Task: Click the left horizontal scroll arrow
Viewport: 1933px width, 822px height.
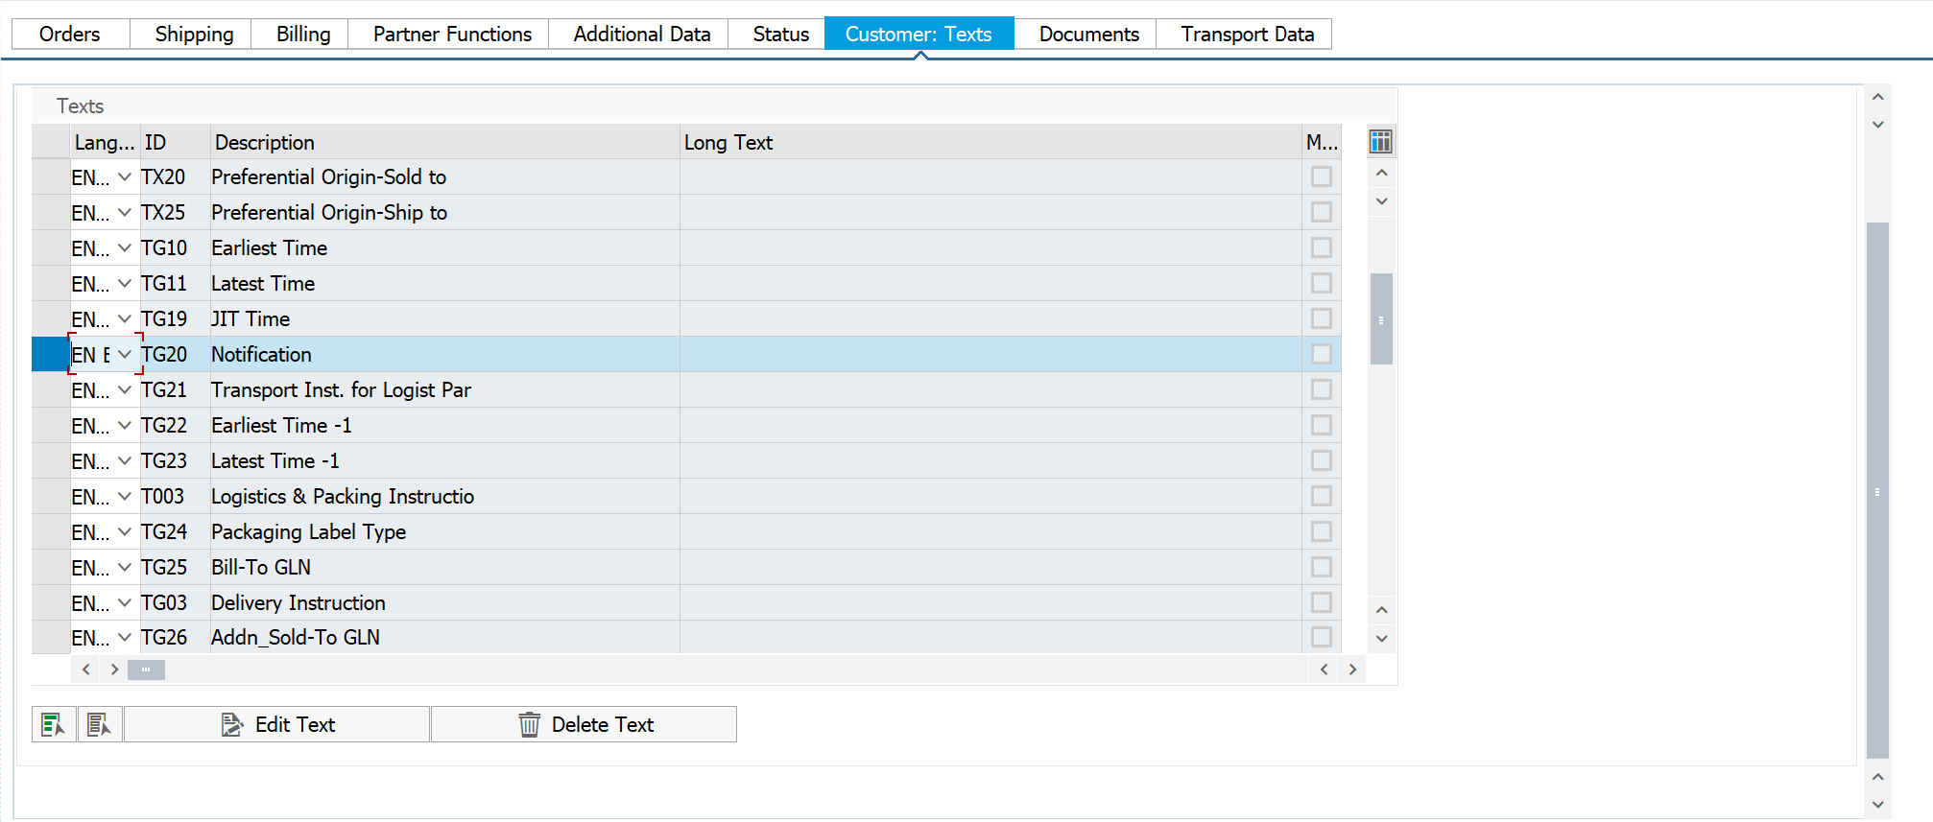Action: click(x=86, y=669)
